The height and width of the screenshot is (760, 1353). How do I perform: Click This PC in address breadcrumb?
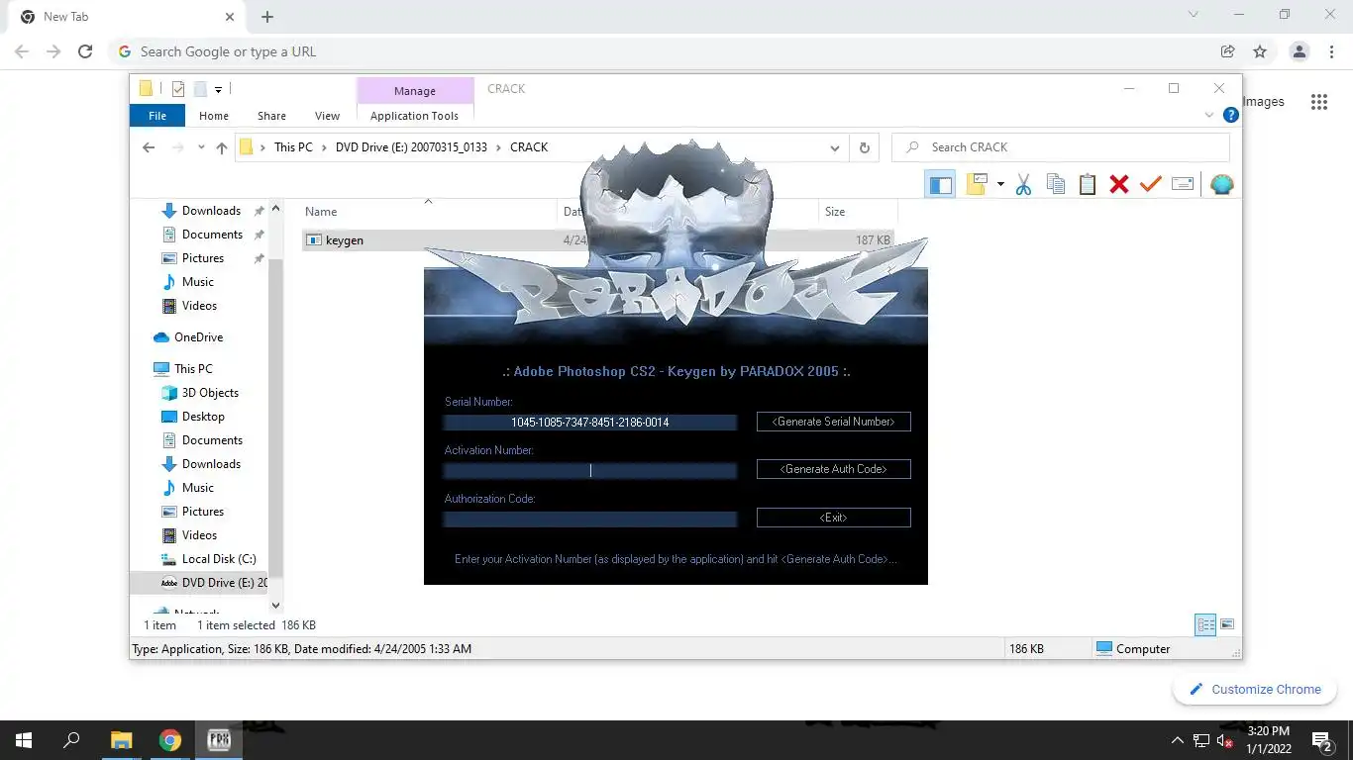click(293, 147)
